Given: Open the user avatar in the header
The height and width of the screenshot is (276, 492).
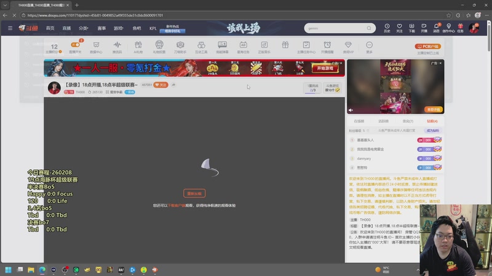Looking at the screenshot, I should [474, 28].
